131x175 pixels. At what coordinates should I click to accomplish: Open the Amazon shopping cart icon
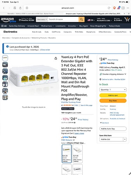click(x=127, y=19)
